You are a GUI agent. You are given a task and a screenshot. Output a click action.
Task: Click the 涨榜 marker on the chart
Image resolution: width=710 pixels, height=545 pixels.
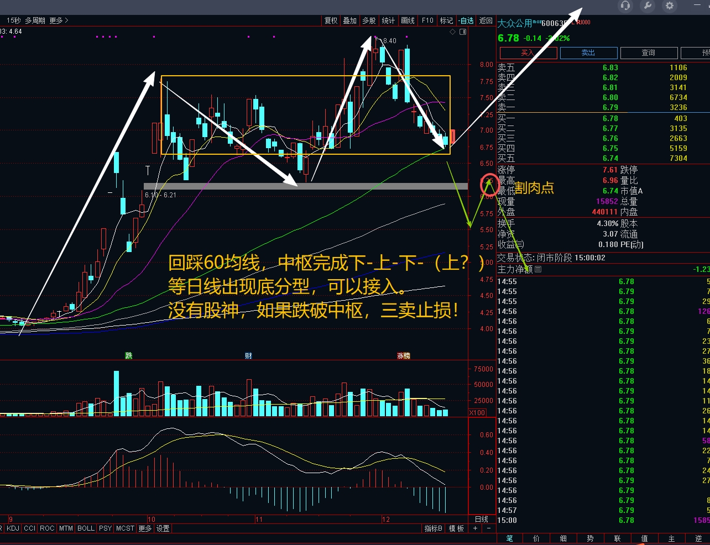pyautogui.click(x=404, y=355)
